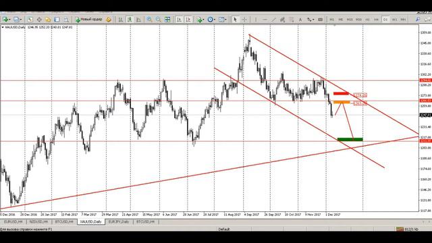Click the red resistance zone rectangle
The height and width of the screenshot is (243, 432).
[341, 94]
